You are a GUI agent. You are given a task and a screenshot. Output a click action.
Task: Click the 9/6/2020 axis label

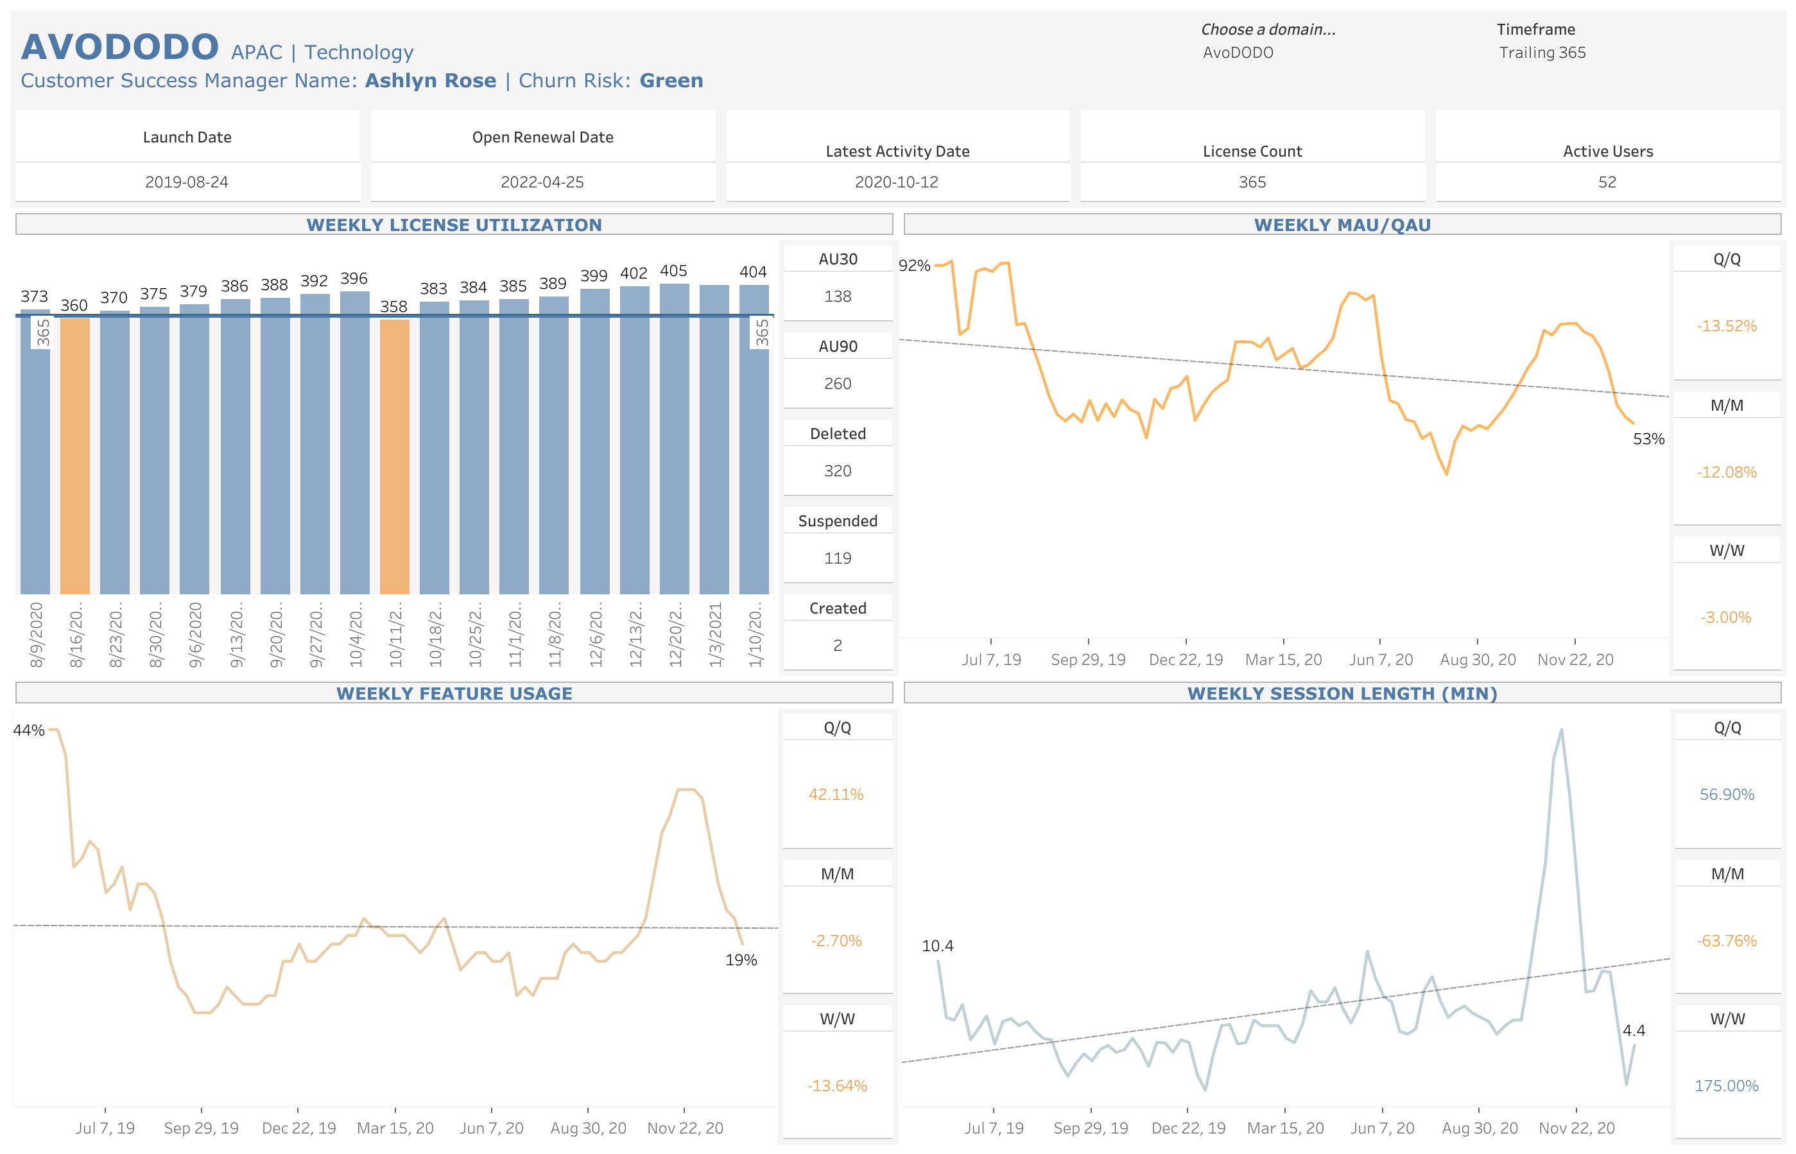tap(196, 634)
